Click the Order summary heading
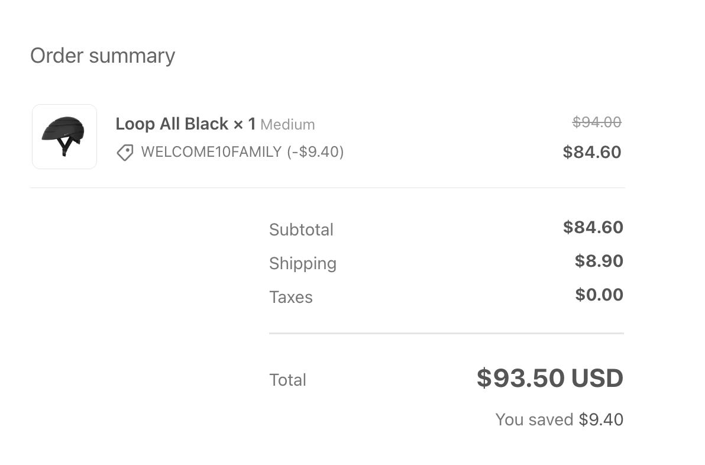Image resolution: width=705 pixels, height=465 pixels. pyautogui.click(x=102, y=56)
